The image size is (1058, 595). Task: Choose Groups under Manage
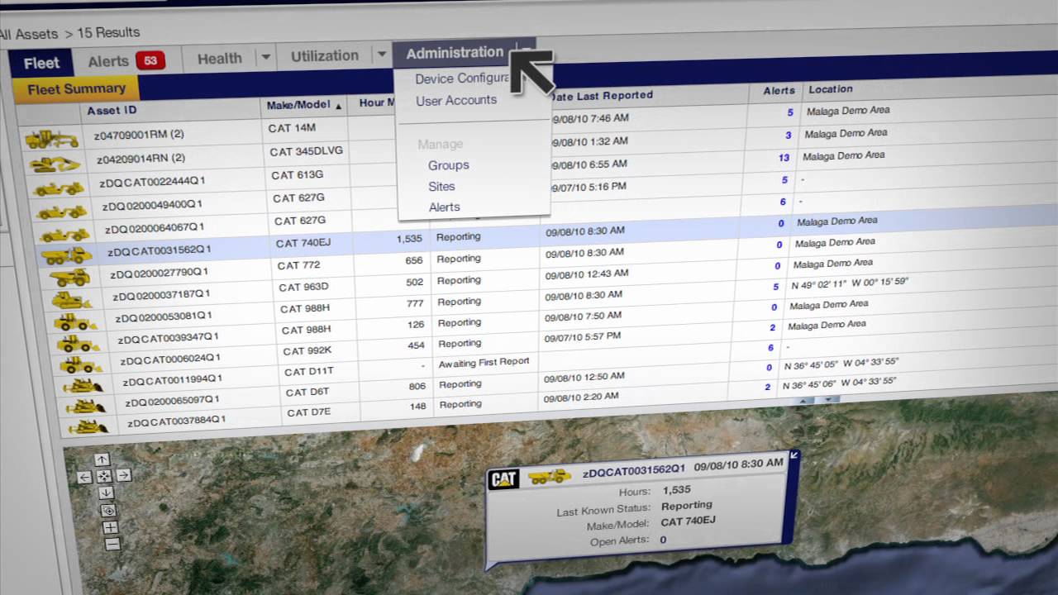click(449, 165)
